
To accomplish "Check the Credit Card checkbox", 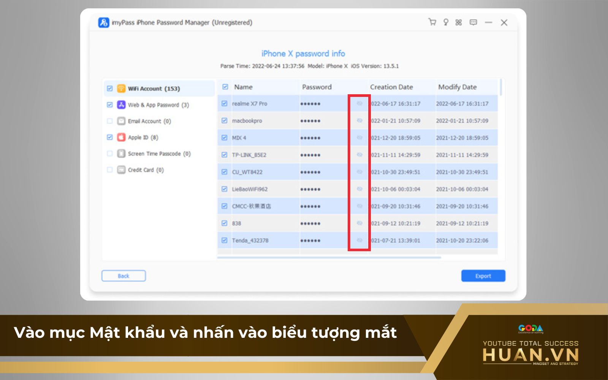I will 110,170.
